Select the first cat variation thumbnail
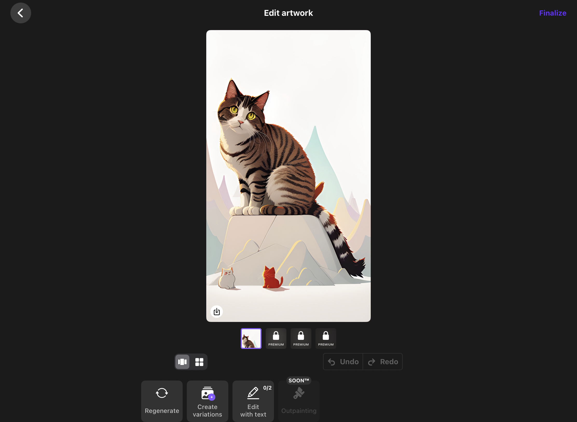 pyautogui.click(x=251, y=339)
